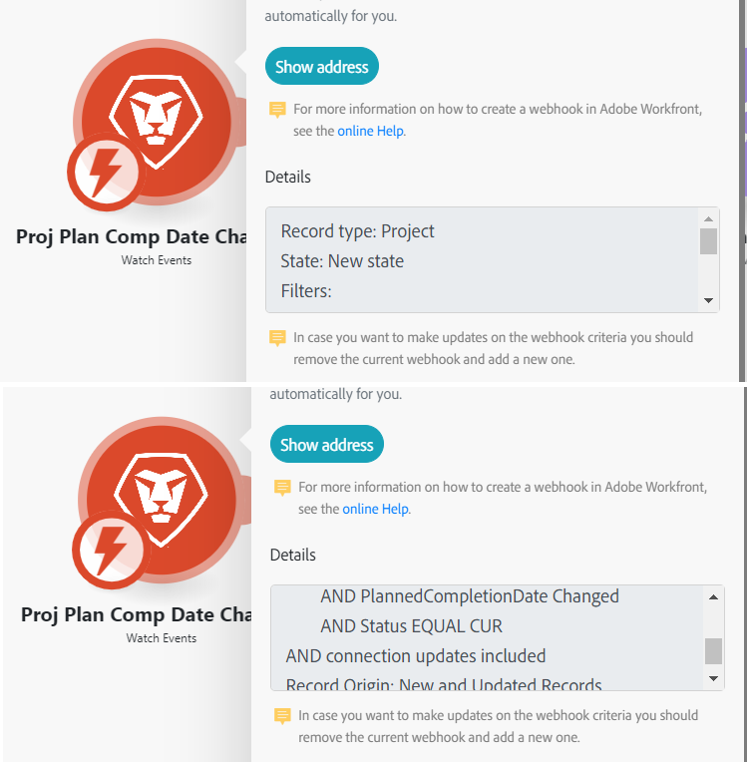747x762 pixels.
Task: Click the scrollbar thumb in the 'connection updates included' details box
Action: 713,650
